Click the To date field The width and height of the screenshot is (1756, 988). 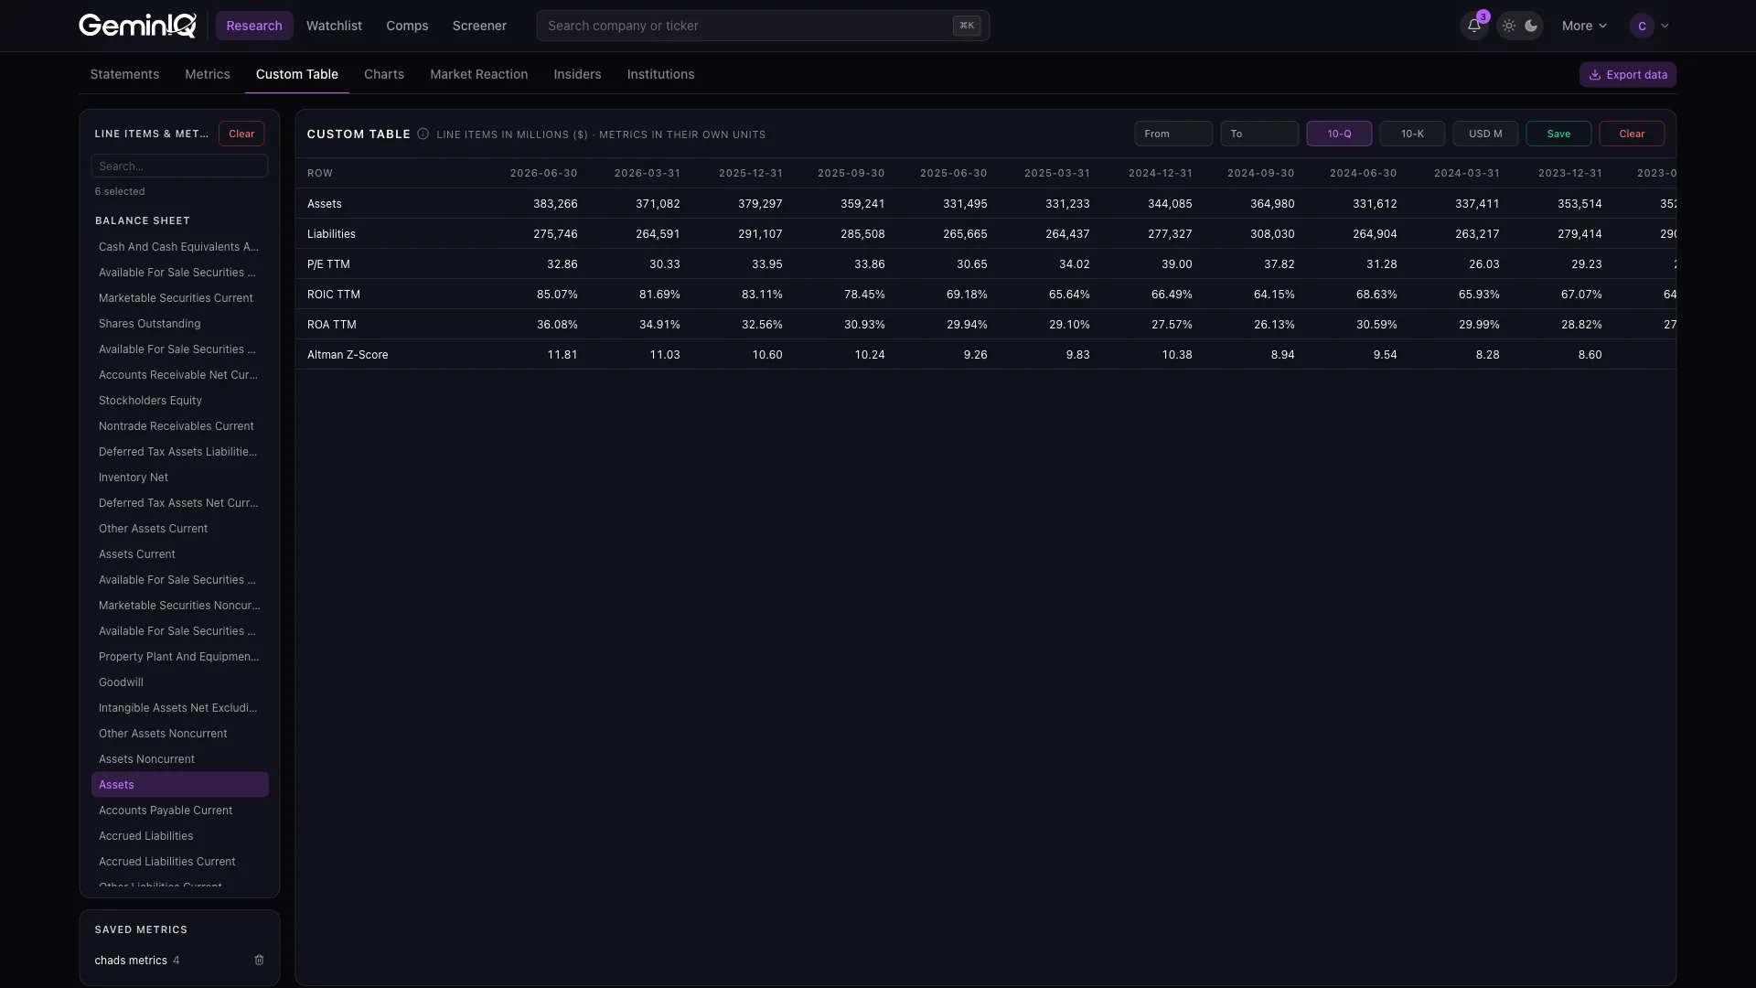(x=1259, y=134)
